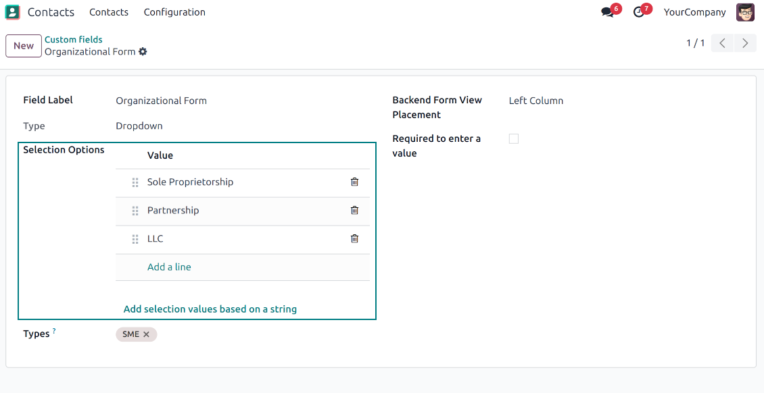
Task: Delete the Sole Proprietorship option
Action: tap(354, 182)
